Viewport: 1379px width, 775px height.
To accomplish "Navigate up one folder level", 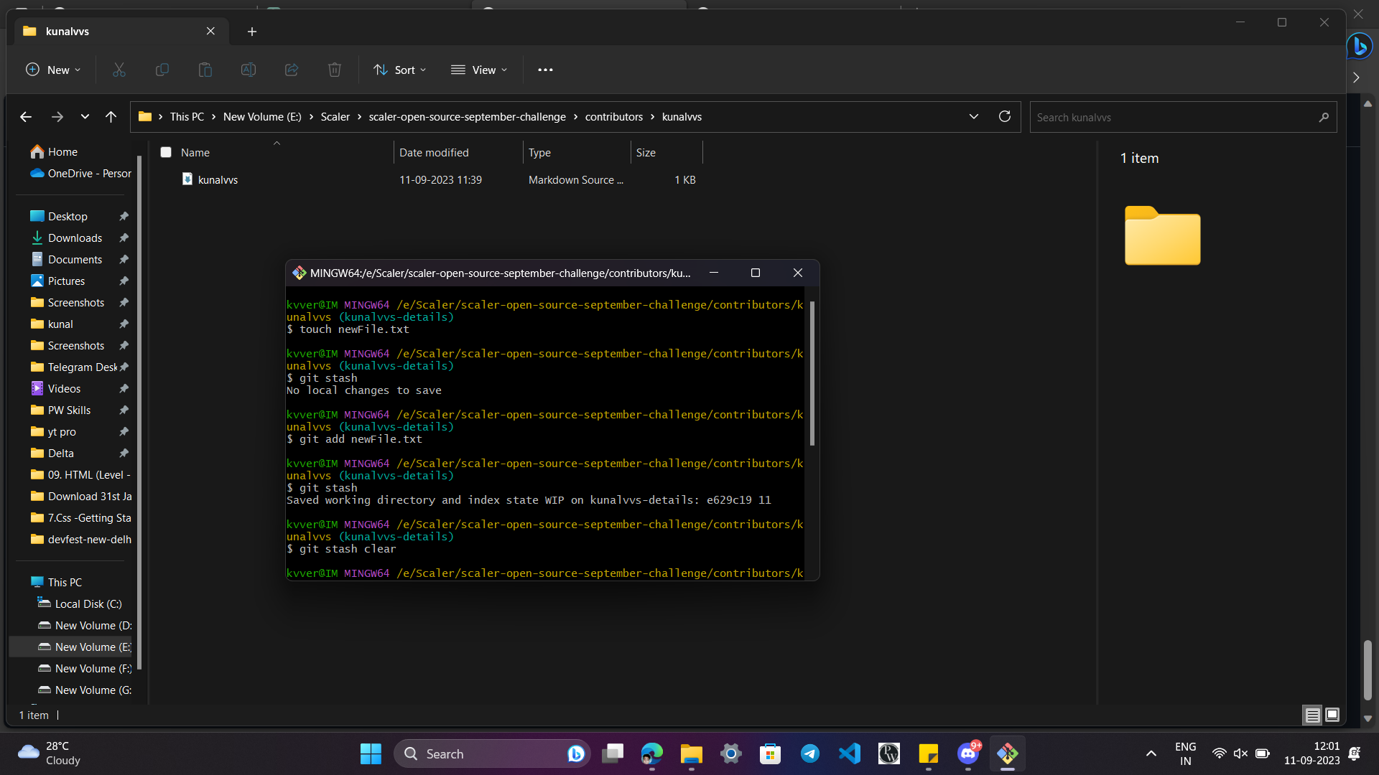I will pyautogui.click(x=111, y=116).
